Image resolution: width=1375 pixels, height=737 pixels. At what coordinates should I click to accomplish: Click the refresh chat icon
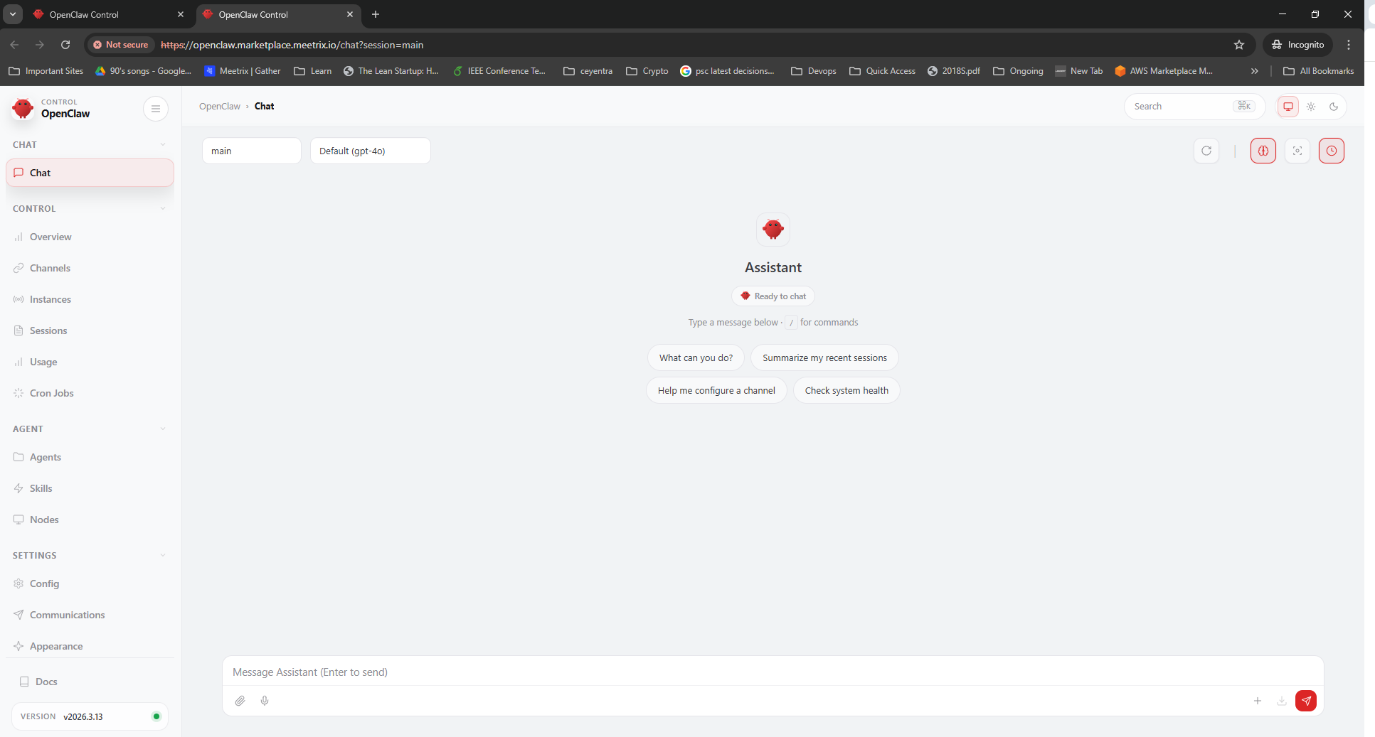[1206, 151]
